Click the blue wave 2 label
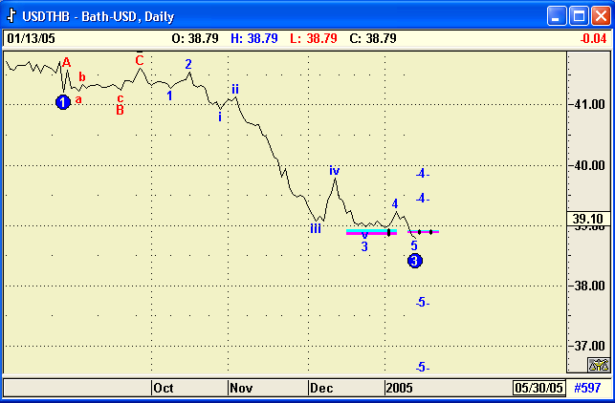Viewport: 615px width, 403px height. point(188,64)
